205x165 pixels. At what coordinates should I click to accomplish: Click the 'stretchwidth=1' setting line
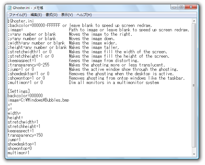coord(23,122)
